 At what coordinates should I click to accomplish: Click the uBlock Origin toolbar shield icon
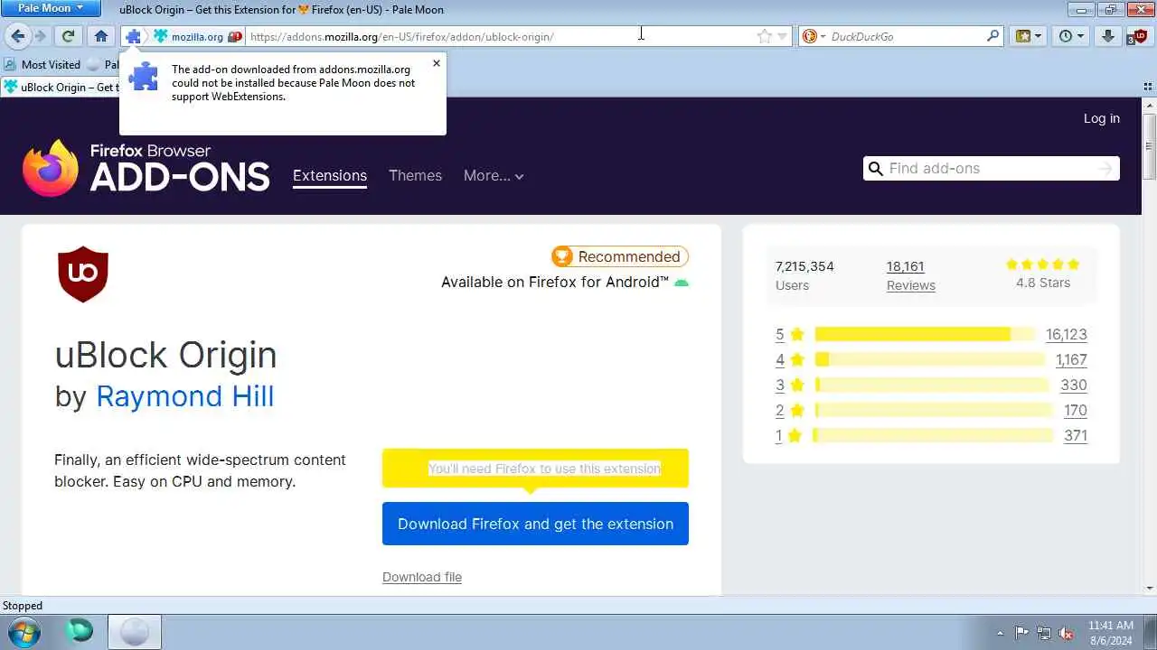1139,36
